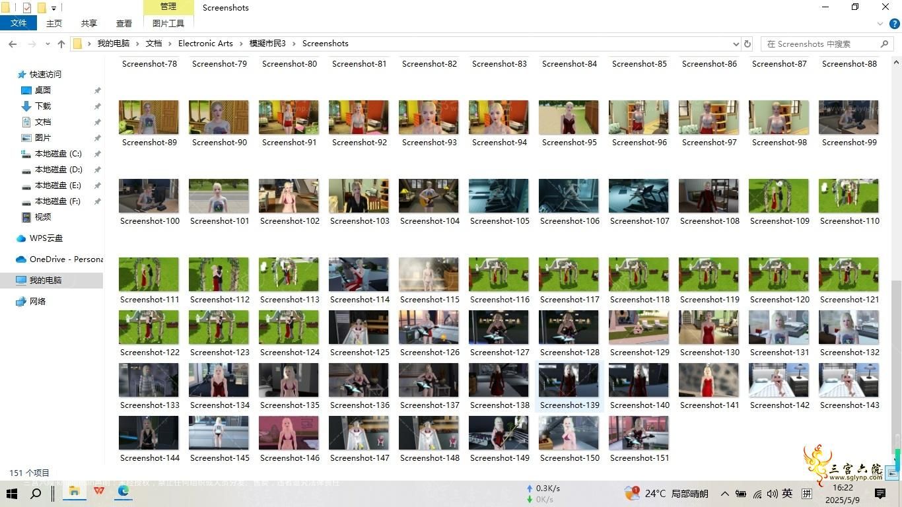
Task: Select 本地磁盘 (F:) in sidebar
Action: 58,201
